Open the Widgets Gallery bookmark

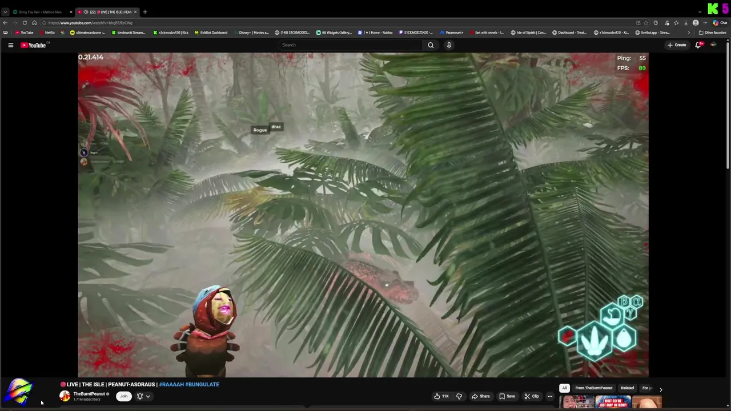335,33
